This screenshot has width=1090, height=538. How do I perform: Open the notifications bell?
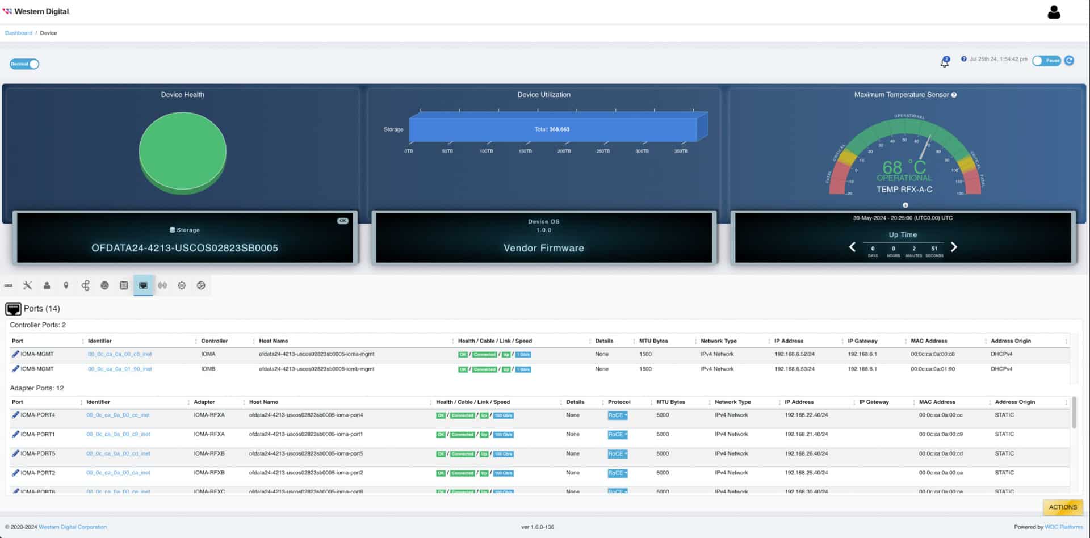(945, 62)
